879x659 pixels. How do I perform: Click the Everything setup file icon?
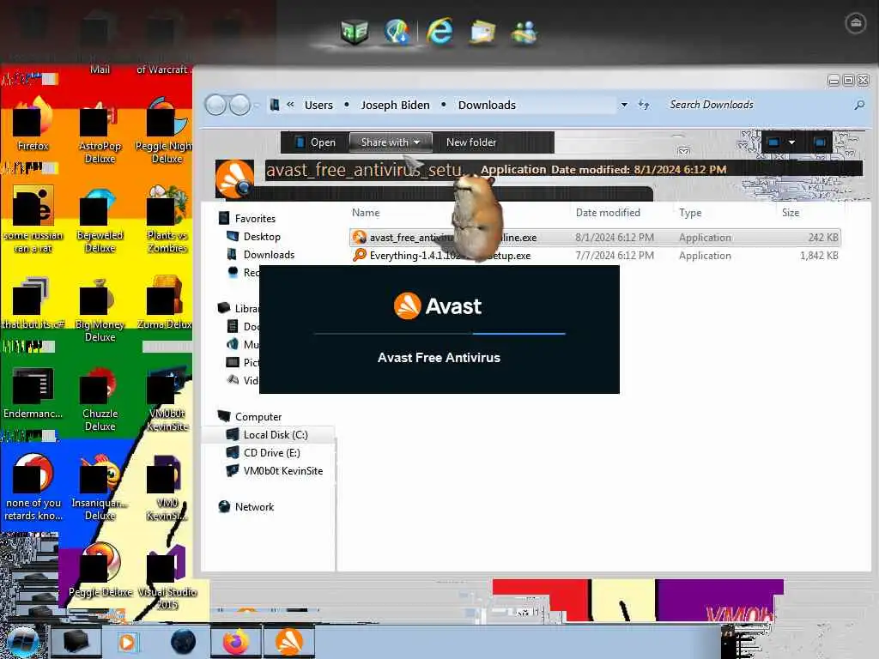point(360,256)
